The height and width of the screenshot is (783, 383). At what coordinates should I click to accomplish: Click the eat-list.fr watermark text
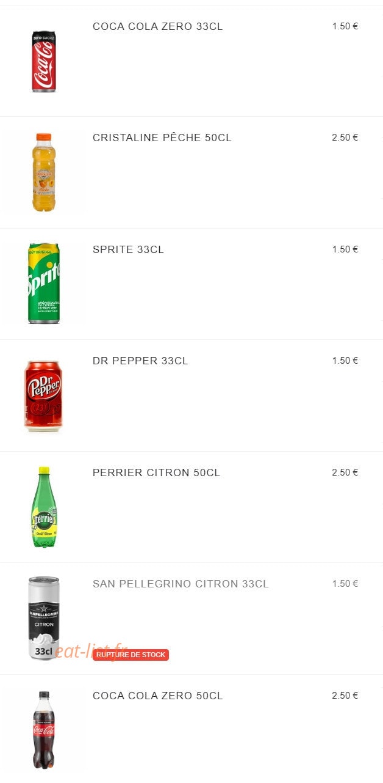(91, 651)
